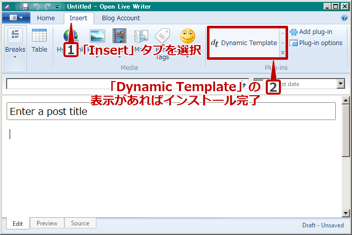The image size is (352, 235).
Task: Click the editor scrollbar up arrow
Action: [x=346, y=100]
